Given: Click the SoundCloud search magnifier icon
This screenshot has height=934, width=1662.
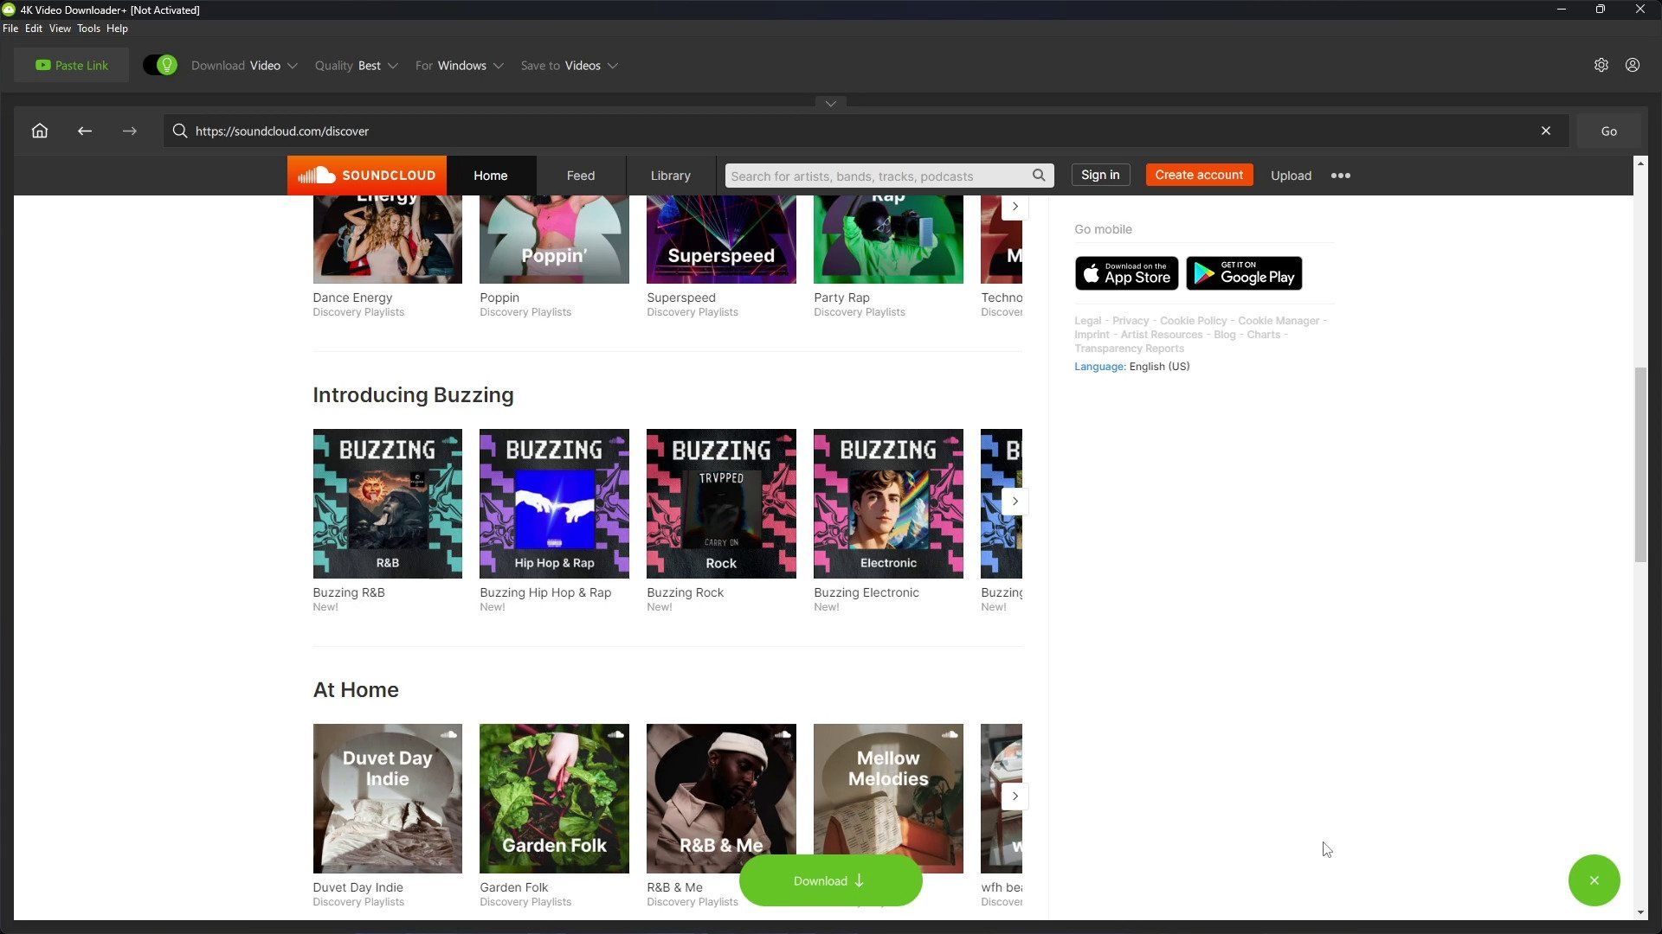Looking at the screenshot, I should [x=1039, y=176].
